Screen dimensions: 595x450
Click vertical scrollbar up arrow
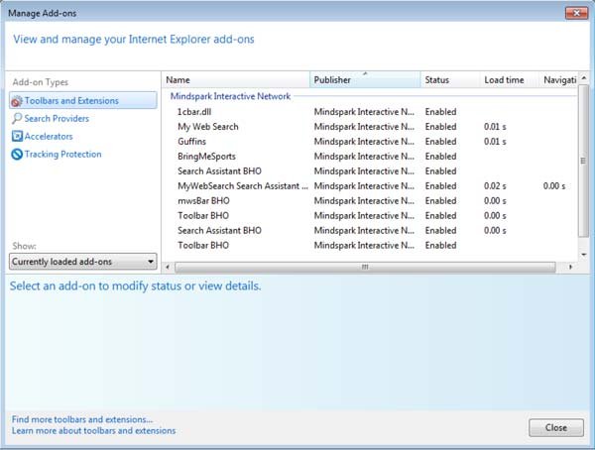584,77
